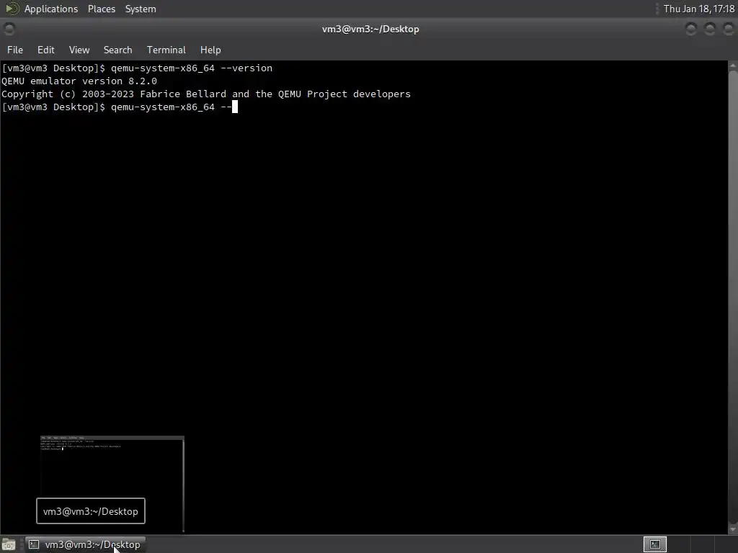
Task: Select the workspace switcher with terminal icon
Action: click(x=654, y=544)
